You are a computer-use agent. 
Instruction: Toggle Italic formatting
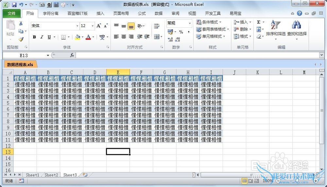click(x=42, y=37)
